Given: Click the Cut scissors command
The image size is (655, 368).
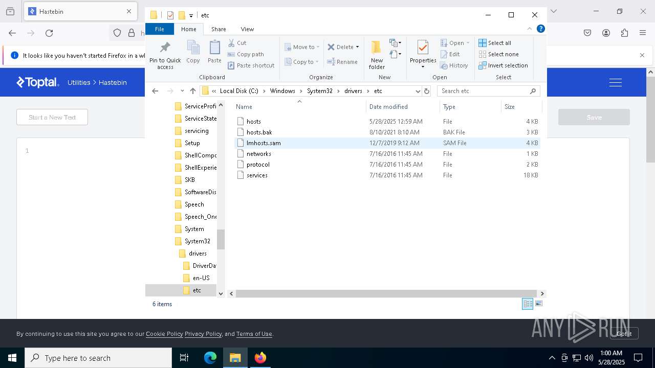Looking at the screenshot, I should (237, 43).
